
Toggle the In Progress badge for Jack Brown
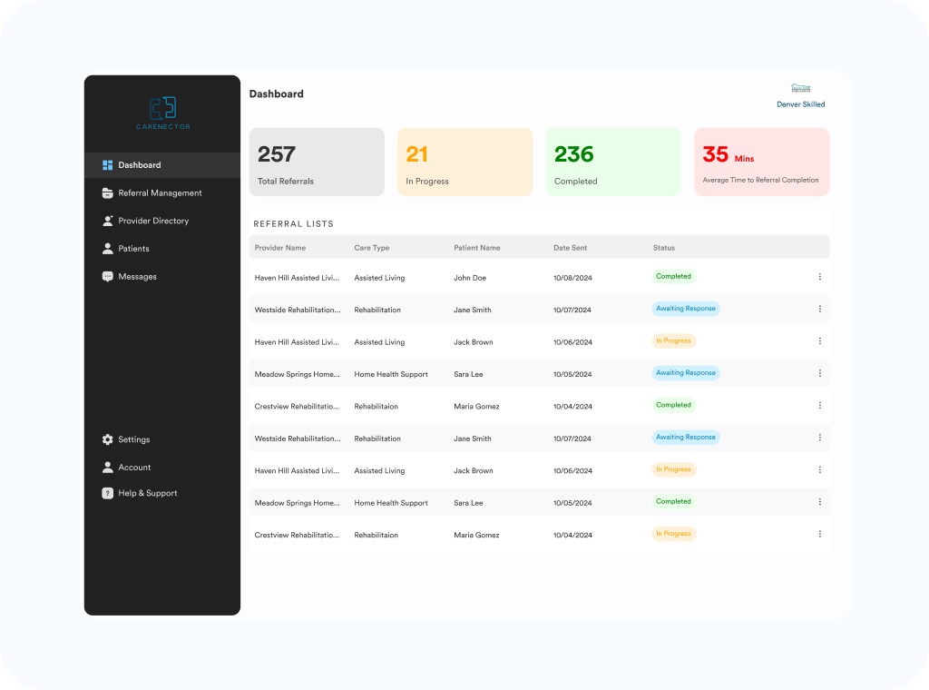coord(673,340)
